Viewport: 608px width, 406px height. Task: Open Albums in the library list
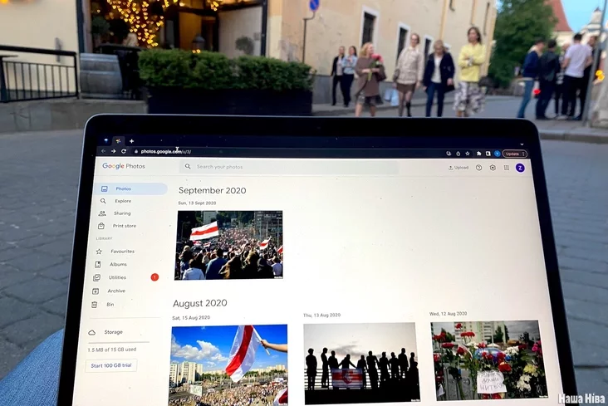pyautogui.click(x=118, y=264)
